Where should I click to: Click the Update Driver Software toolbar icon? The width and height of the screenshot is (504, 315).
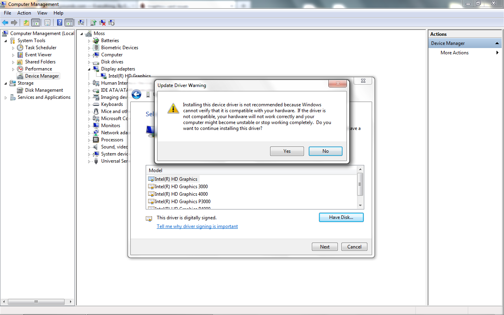coord(93,22)
